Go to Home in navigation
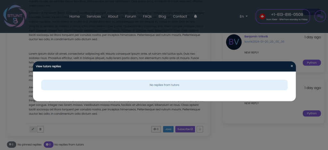The image size is (328, 150). (x=74, y=16)
